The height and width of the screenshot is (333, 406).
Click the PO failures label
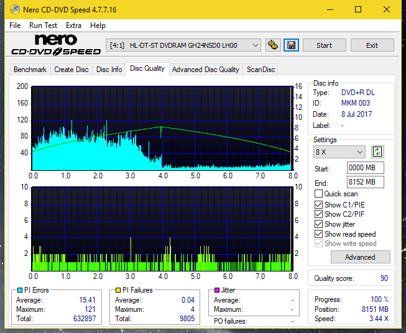point(231,321)
